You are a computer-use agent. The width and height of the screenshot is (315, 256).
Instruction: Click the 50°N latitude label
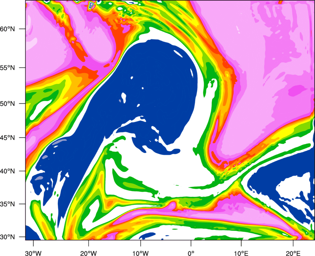[7, 104]
